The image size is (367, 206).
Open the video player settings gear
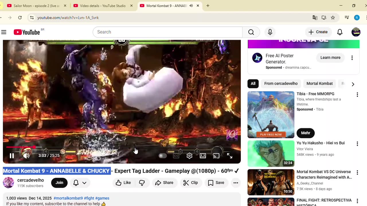coord(190,156)
